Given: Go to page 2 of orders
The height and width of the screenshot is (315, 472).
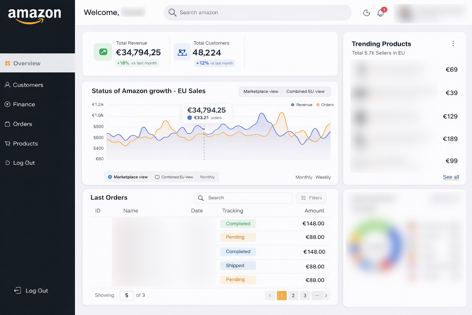Looking at the screenshot, I should [293, 296].
